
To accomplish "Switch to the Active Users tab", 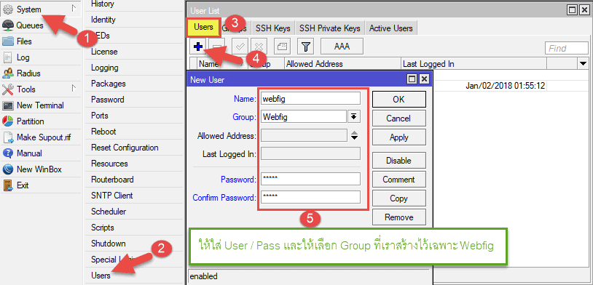I will (391, 28).
